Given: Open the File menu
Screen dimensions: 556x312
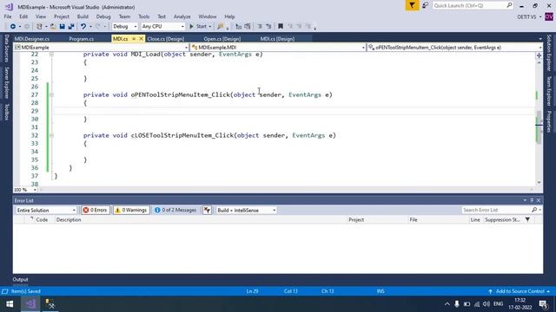Looking at the screenshot, I should tap(8, 16).
